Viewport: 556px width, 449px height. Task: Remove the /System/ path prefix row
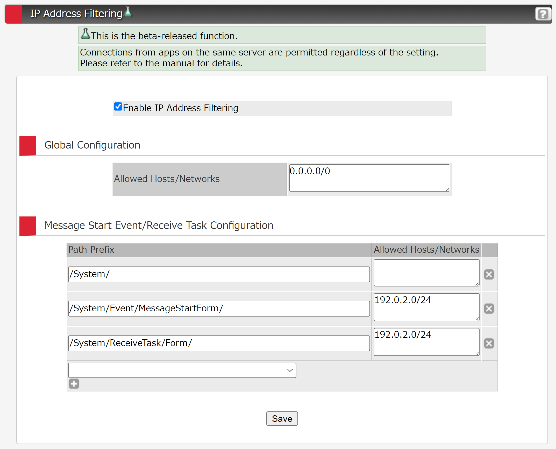(x=489, y=274)
